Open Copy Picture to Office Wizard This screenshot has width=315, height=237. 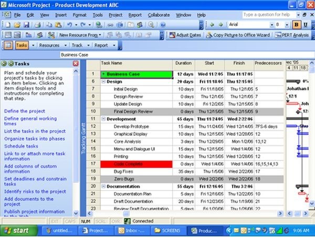[x=238, y=35]
